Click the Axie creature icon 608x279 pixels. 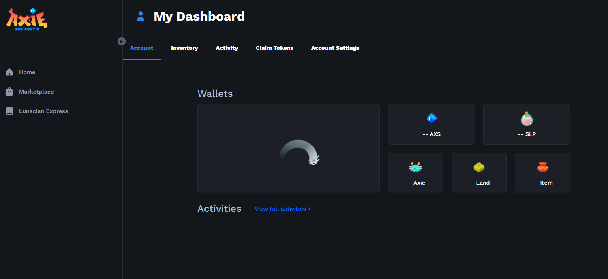point(415,167)
